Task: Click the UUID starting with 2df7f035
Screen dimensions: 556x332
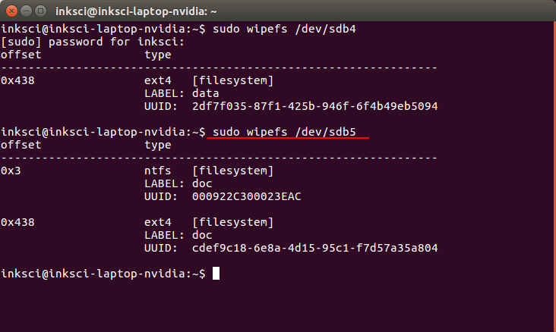Action: coord(315,106)
